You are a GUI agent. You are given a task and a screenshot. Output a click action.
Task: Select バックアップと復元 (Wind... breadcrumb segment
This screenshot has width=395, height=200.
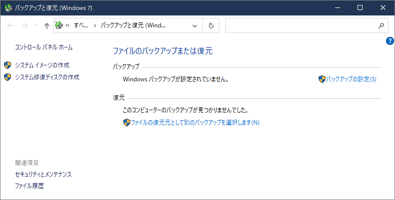(x=133, y=25)
